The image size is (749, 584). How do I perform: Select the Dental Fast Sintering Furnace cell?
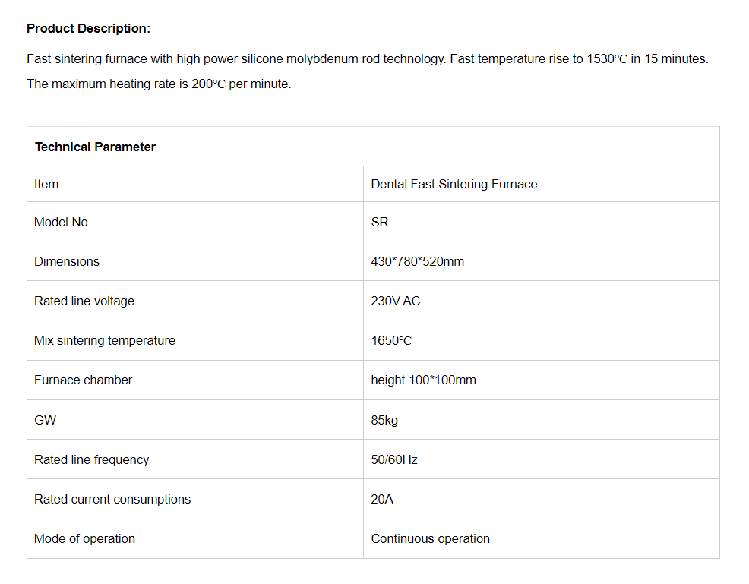coord(454,184)
